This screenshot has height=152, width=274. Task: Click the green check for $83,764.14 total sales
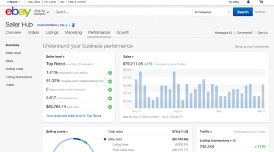tap(110, 107)
